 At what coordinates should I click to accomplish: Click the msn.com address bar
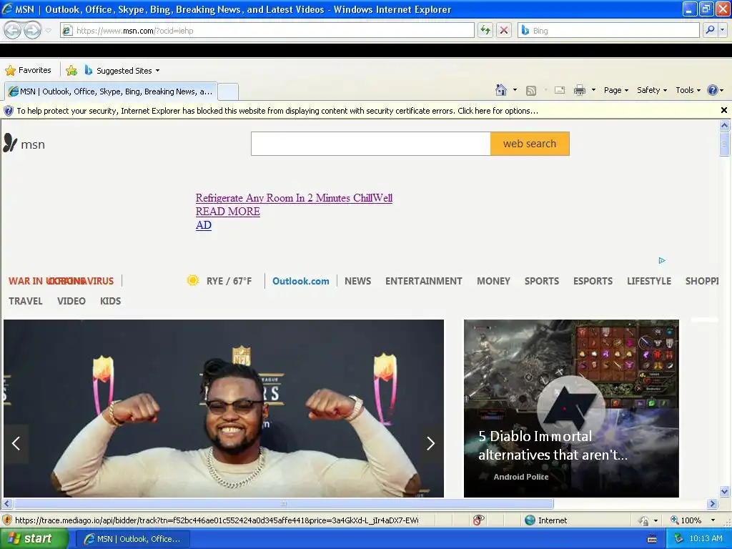(267, 30)
